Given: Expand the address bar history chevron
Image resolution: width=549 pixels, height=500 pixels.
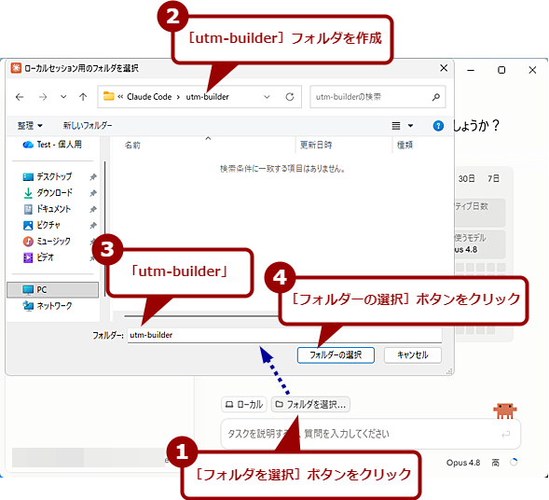Looking at the screenshot, I should pos(267,97).
